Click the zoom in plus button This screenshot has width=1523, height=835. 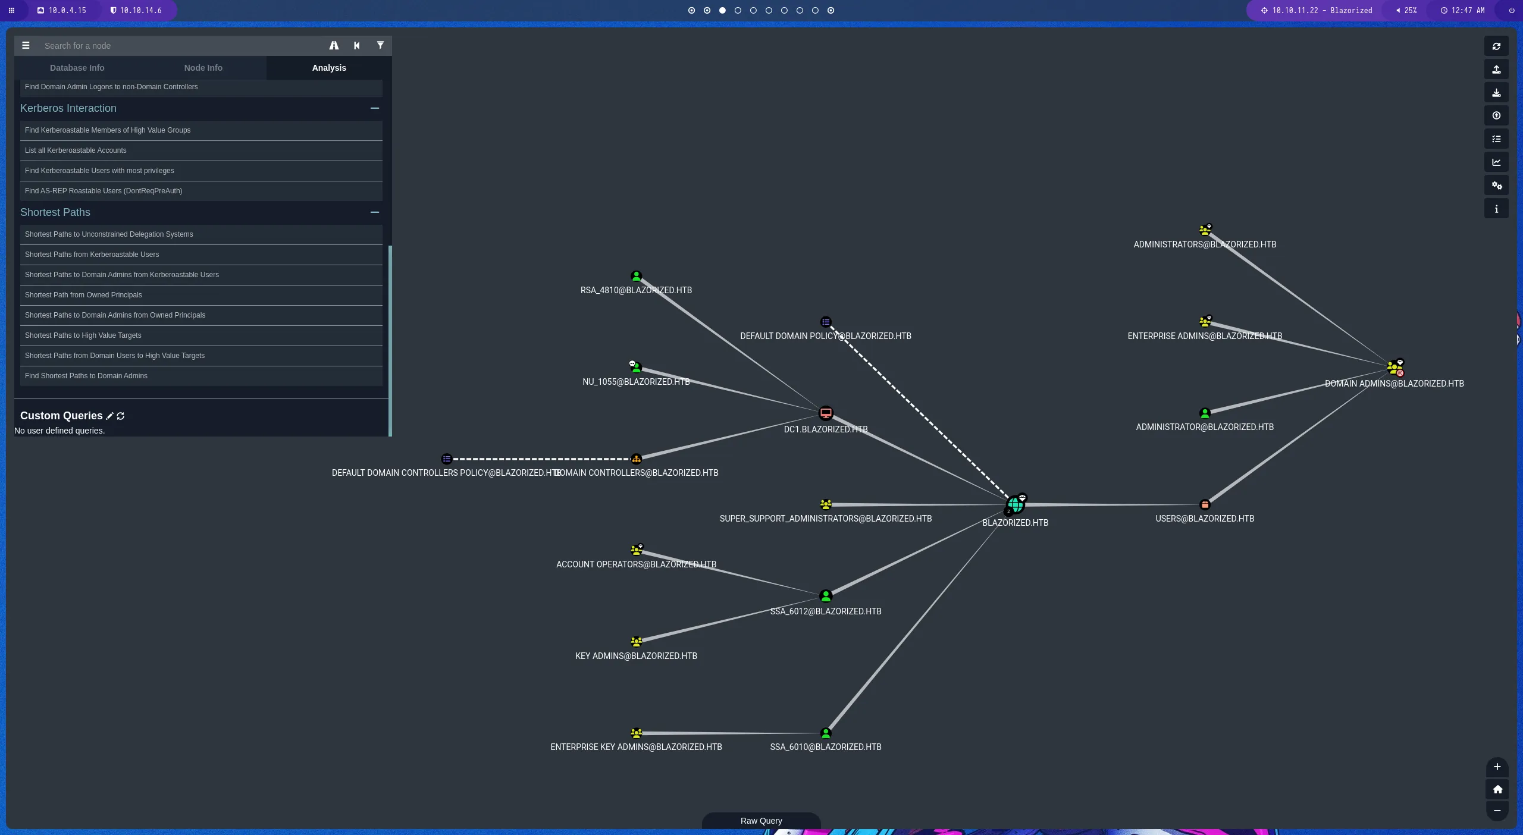click(1497, 767)
